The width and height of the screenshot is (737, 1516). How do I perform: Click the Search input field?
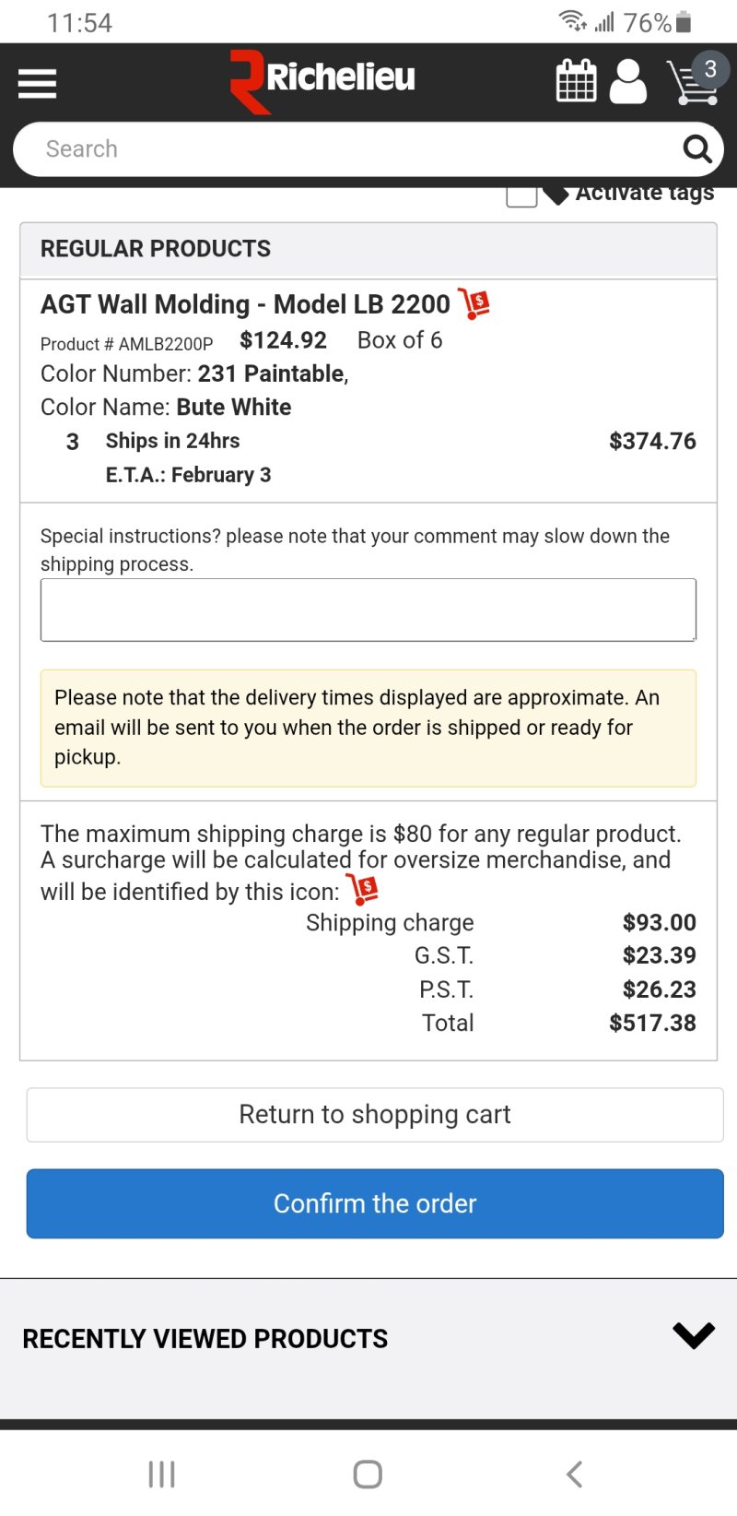(350, 149)
